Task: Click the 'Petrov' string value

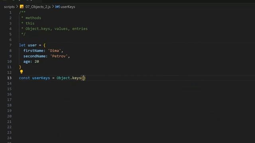Action: (59, 56)
